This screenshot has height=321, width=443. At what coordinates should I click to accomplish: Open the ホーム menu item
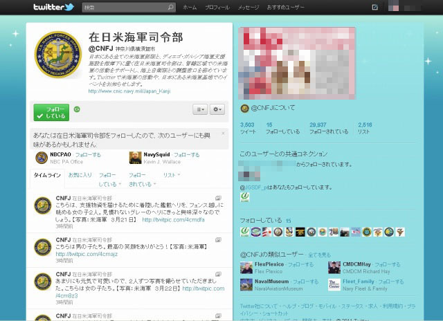[x=190, y=8]
